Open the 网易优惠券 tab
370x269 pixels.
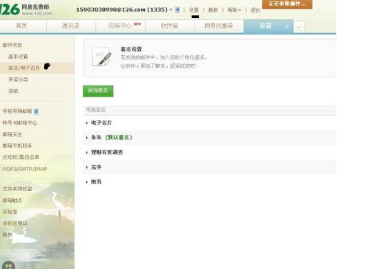pos(219,26)
